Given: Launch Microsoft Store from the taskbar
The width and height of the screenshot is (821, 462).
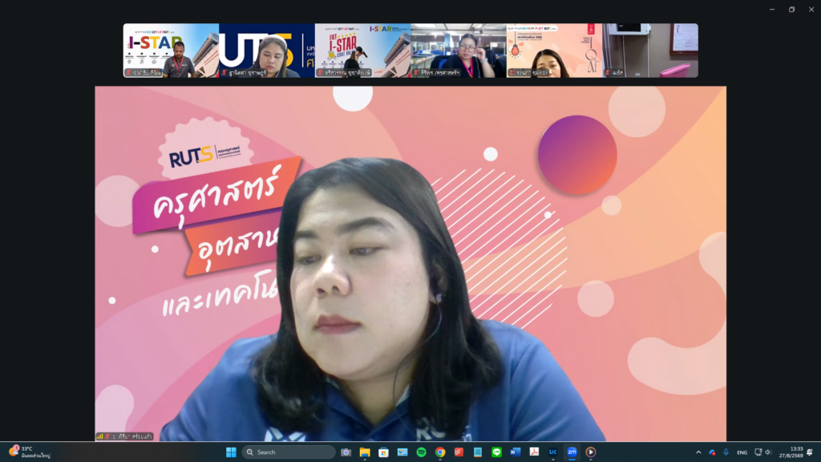Looking at the screenshot, I should 383,452.
